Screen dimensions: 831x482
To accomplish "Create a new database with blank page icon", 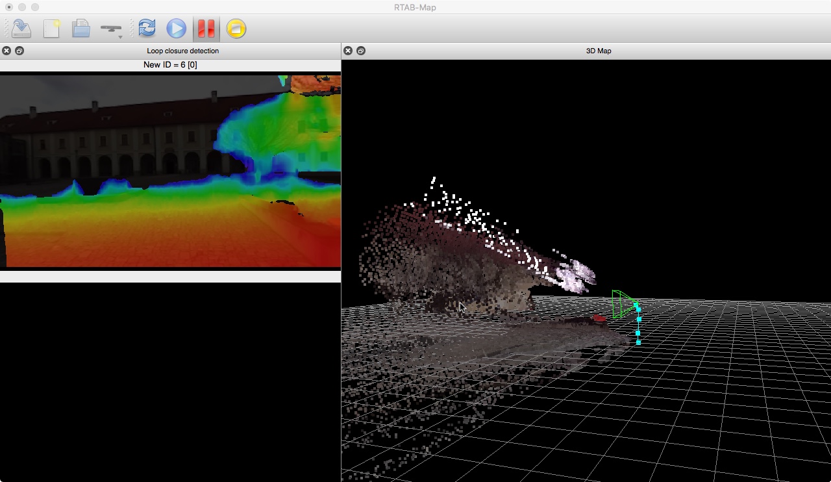I will [51, 29].
